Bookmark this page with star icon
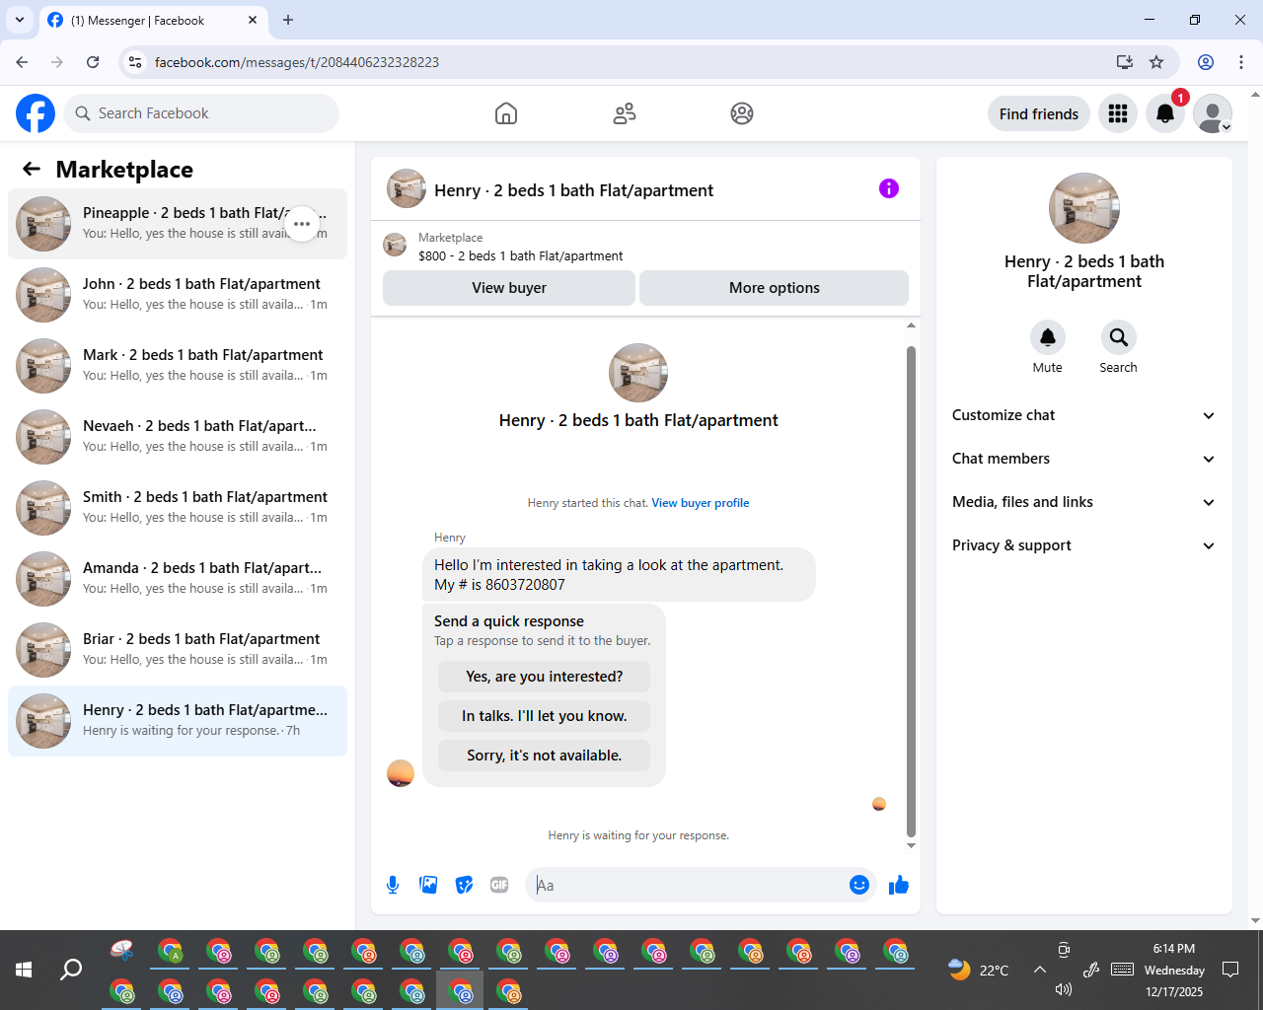 coord(1156,62)
